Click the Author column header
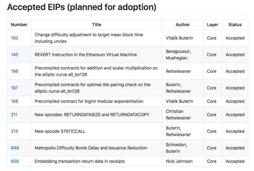 pos(182,24)
